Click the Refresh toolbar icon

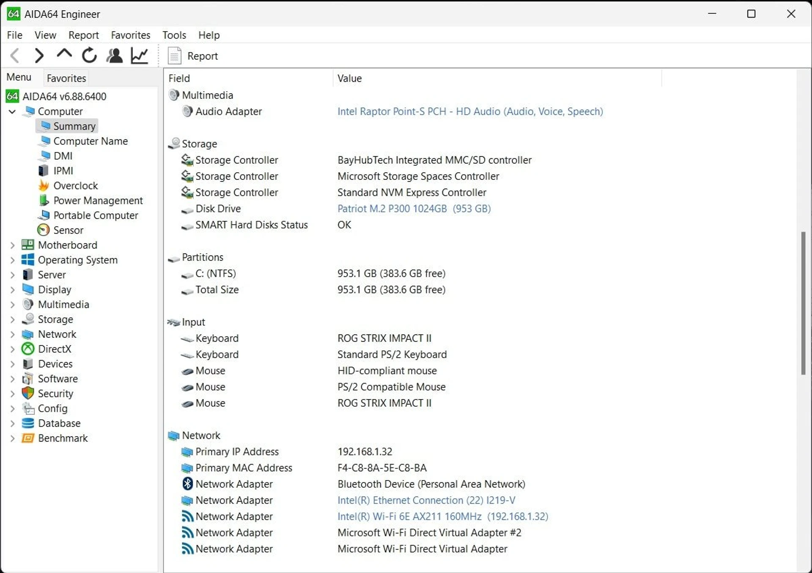pyautogui.click(x=89, y=55)
